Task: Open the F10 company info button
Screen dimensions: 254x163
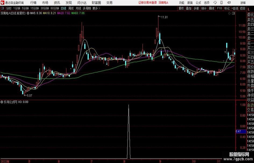Action: coord(220,8)
